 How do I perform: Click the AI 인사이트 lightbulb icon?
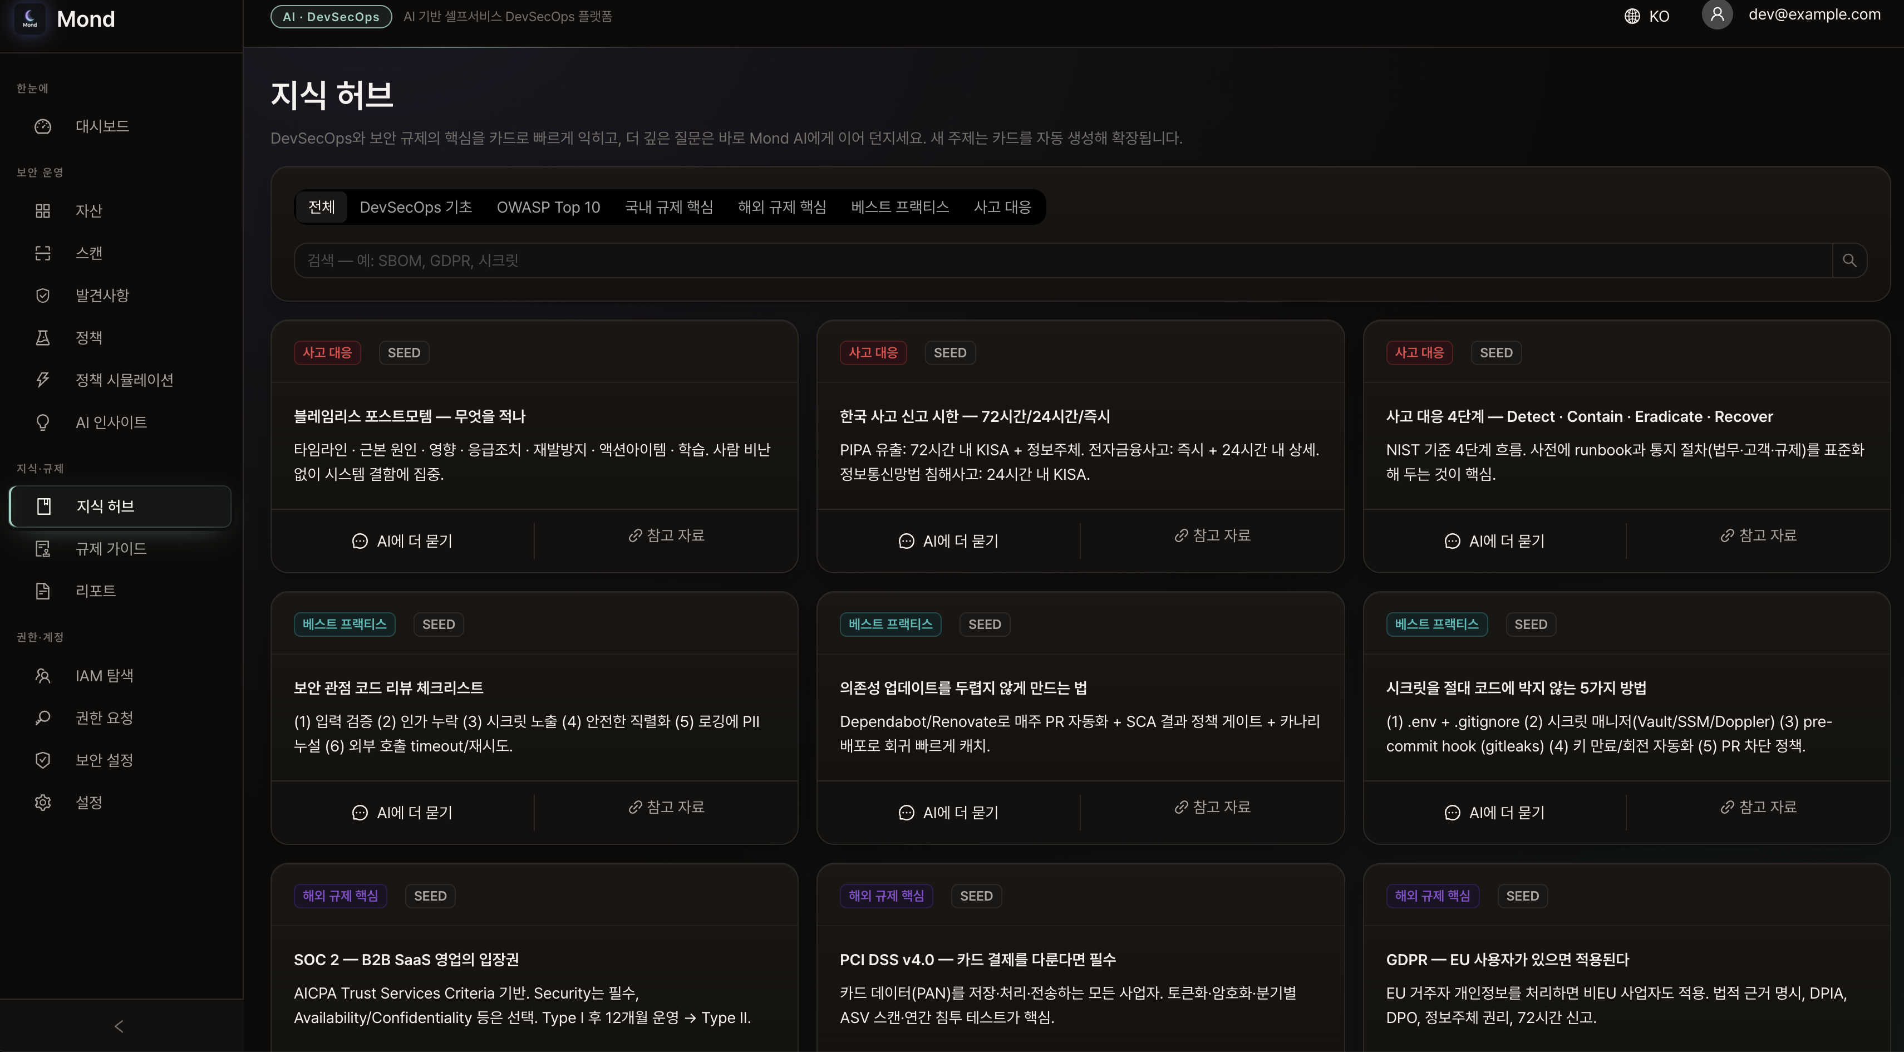(43, 422)
